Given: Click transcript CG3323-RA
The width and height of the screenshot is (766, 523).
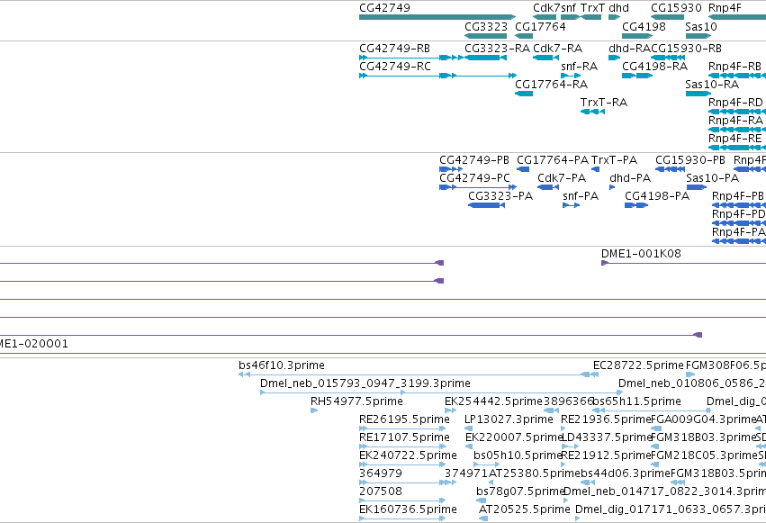Looking at the screenshot, I should (x=497, y=49).
